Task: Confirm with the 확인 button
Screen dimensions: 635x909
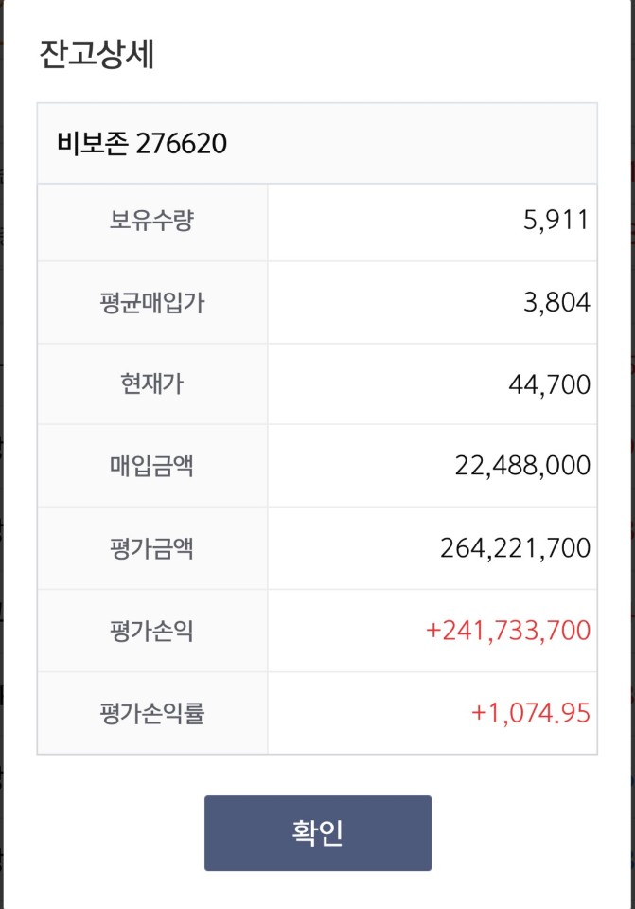Action: (x=318, y=832)
